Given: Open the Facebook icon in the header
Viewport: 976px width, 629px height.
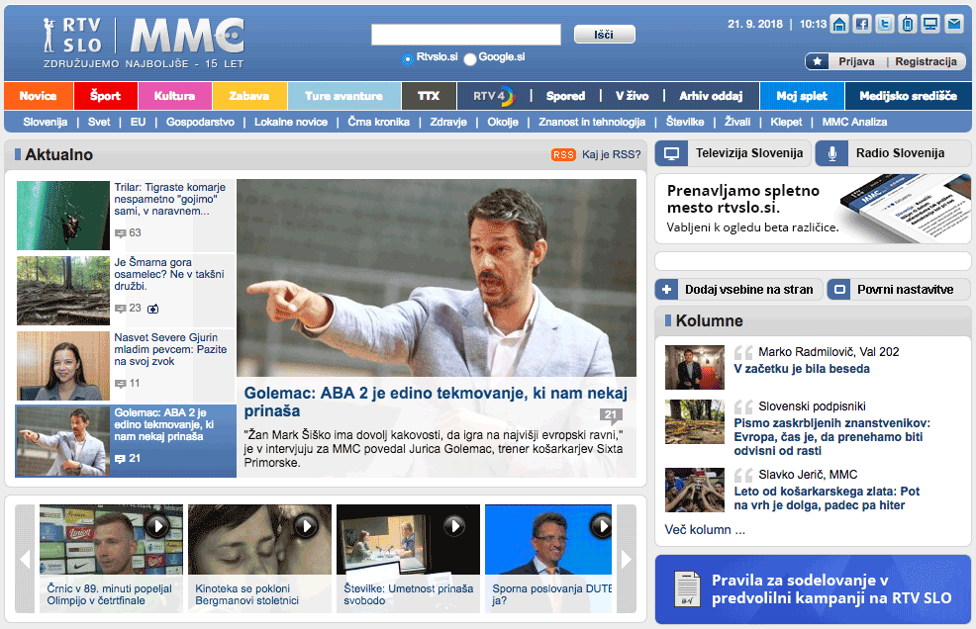Looking at the screenshot, I should coord(862,25).
